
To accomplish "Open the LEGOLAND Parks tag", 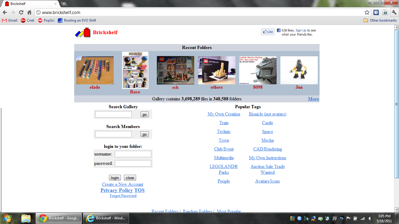I will [224, 169].
